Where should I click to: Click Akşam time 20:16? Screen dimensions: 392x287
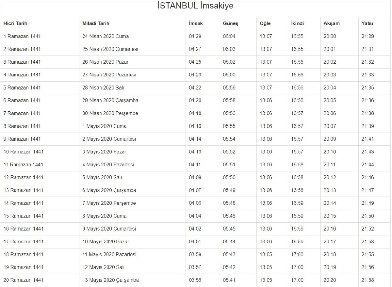330,229
